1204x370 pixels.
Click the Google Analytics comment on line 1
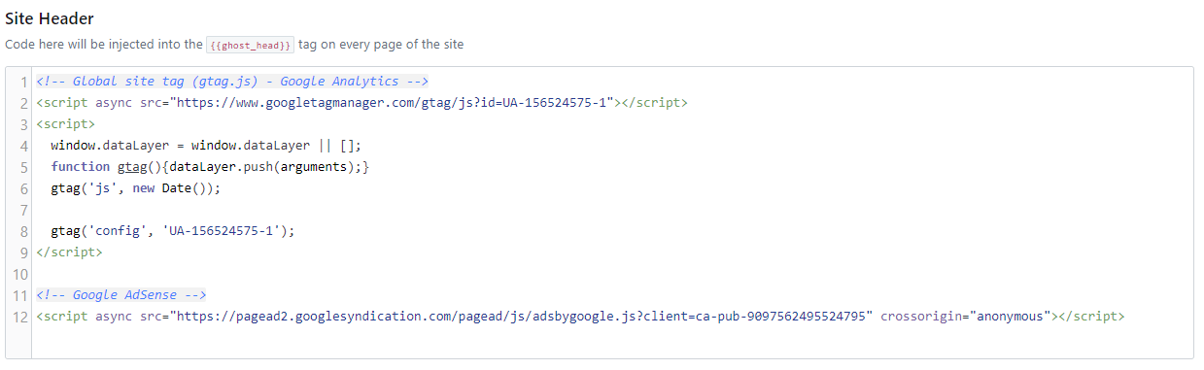pyautogui.click(x=232, y=82)
